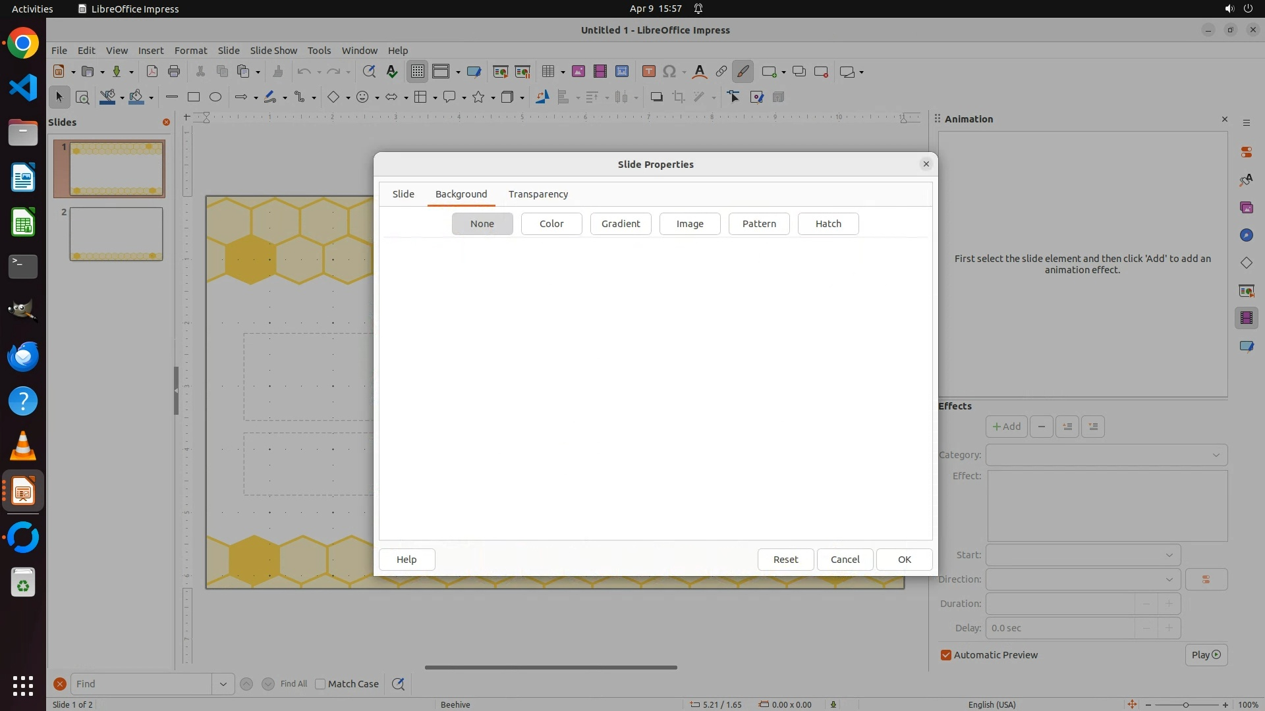Expand the animation Category dropdown
This screenshot has width=1265, height=711.
(x=1106, y=455)
